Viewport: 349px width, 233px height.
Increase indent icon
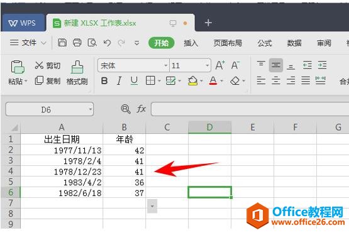322,65
